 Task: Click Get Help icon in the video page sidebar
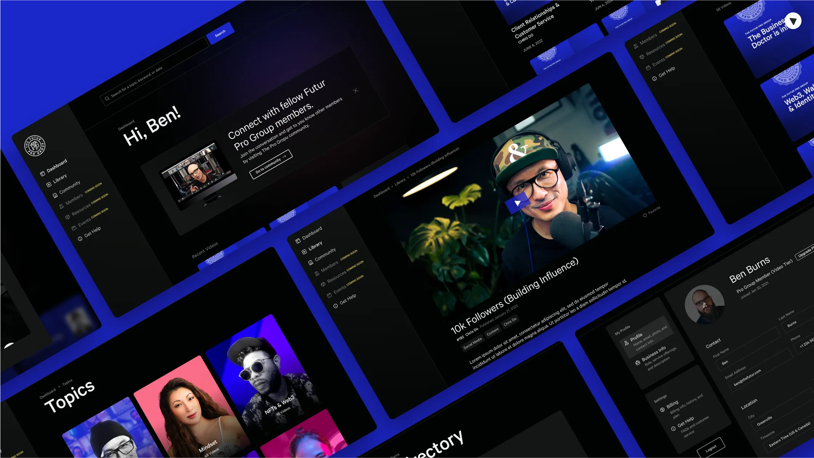pyautogui.click(x=335, y=306)
